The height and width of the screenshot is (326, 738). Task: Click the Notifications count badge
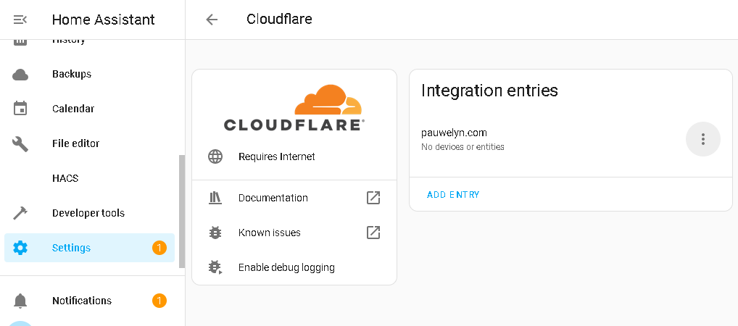pyautogui.click(x=159, y=301)
